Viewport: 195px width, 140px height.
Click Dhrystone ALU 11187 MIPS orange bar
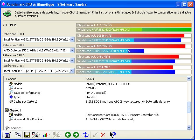click(134, 25)
